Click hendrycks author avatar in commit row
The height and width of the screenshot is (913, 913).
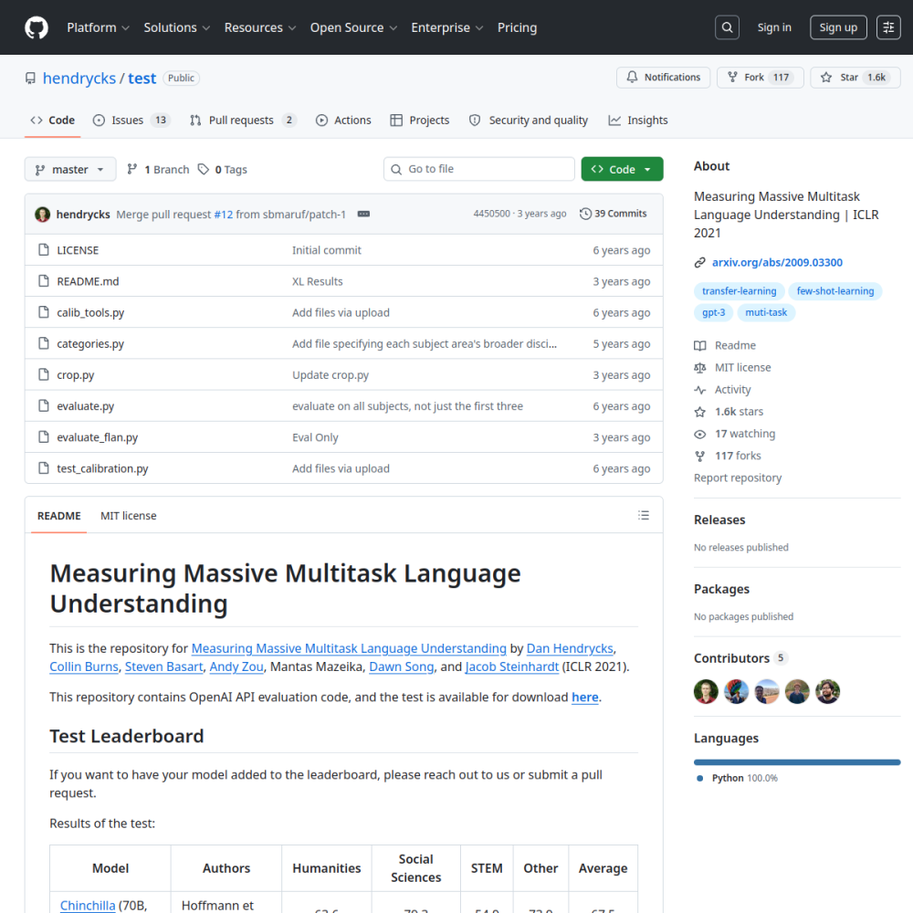43,215
